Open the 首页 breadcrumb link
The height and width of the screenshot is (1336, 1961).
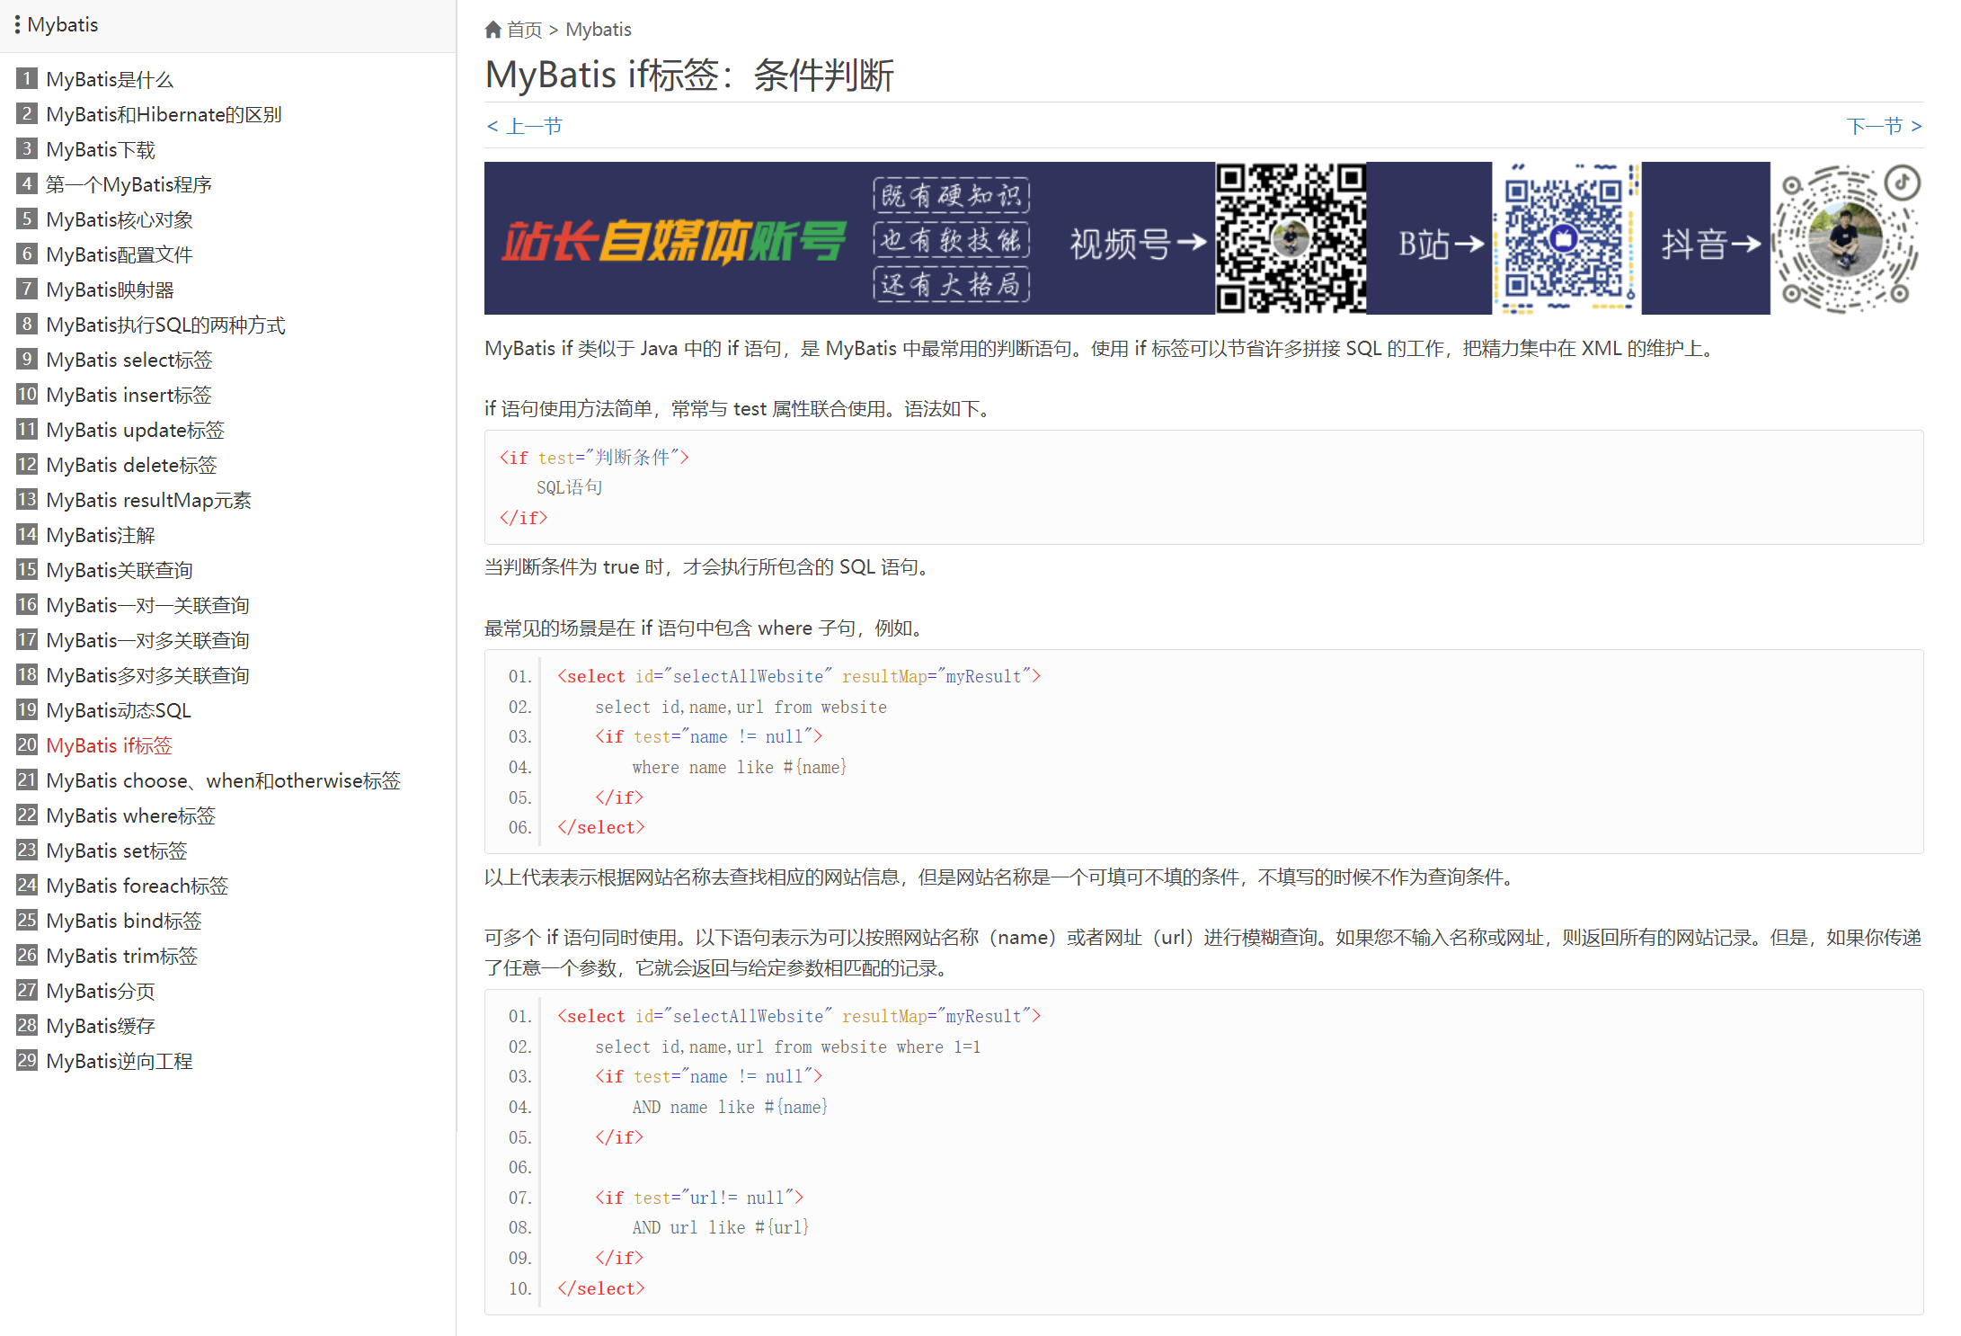coord(525,30)
